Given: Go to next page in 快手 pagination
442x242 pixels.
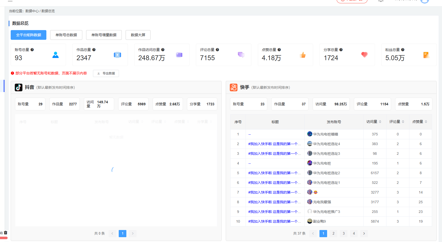Looking at the screenshot, I should point(364,233).
